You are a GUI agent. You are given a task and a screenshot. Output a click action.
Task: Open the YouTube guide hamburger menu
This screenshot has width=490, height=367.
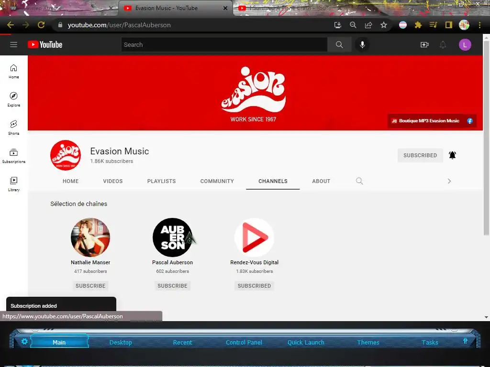[x=13, y=44]
